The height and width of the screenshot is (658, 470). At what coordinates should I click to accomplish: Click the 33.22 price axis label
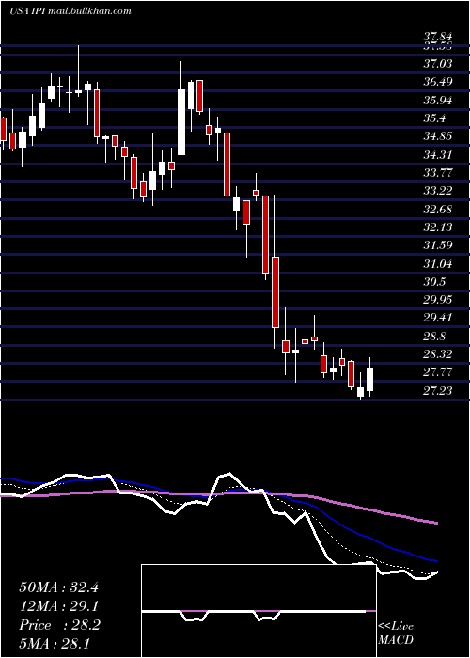[x=438, y=191]
